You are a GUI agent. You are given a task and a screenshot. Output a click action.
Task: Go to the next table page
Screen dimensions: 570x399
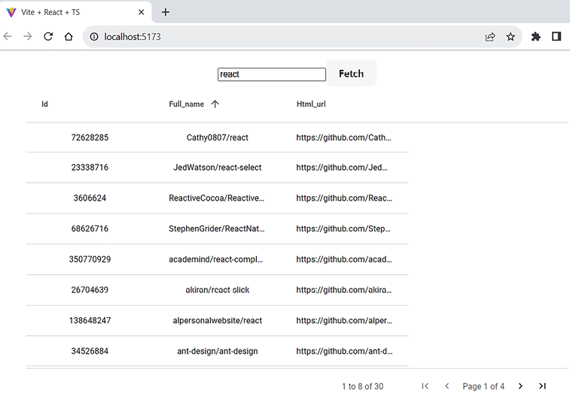(x=520, y=386)
